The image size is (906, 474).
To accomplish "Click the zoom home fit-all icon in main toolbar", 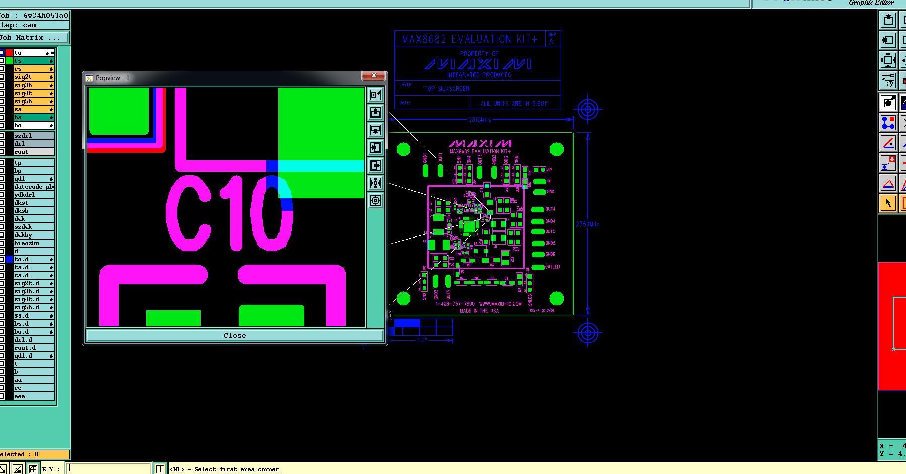I will click(x=888, y=60).
